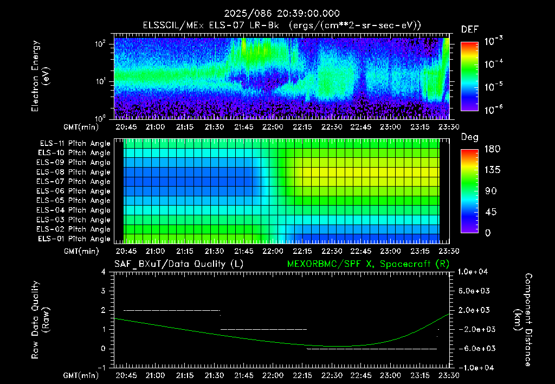The height and width of the screenshot is (384, 555).
Task: Click the ELS-05 Pitch Angle row label
Action: 74,201
